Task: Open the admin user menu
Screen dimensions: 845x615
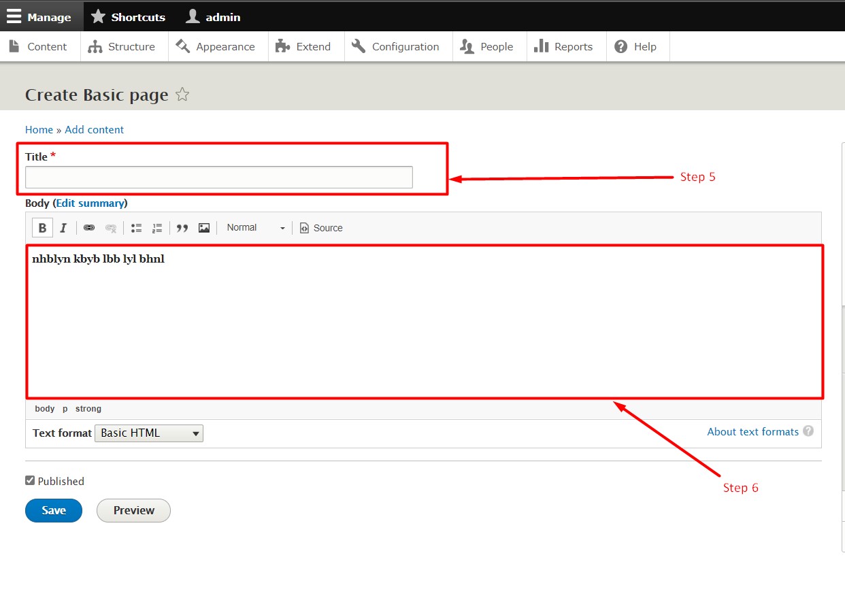Action: point(213,17)
